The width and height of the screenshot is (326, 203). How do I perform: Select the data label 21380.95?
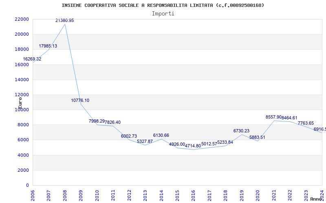[64, 21]
